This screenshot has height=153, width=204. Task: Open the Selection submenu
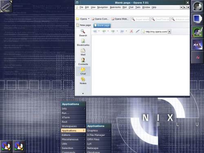pos(73,148)
